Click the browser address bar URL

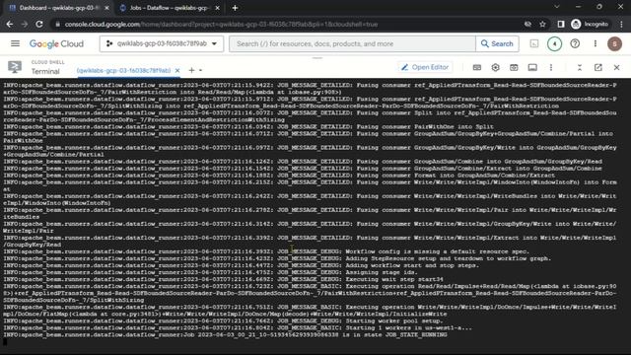(x=221, y=24)
